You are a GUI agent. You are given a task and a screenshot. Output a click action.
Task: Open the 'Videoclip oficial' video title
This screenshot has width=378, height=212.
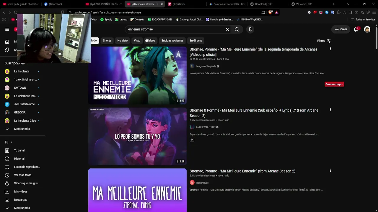coord(253,52)
